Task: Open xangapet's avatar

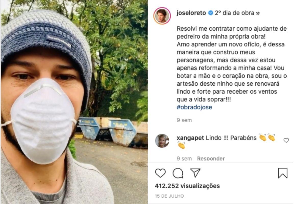Action: coord(162,141)
